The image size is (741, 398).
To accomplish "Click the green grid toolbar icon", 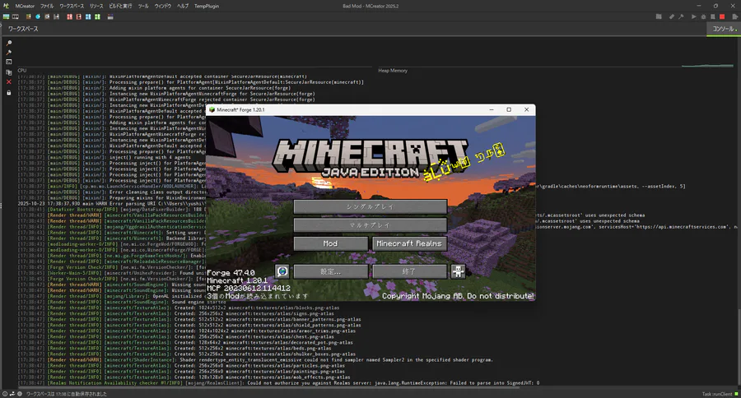I will click(x=97, y=16).
